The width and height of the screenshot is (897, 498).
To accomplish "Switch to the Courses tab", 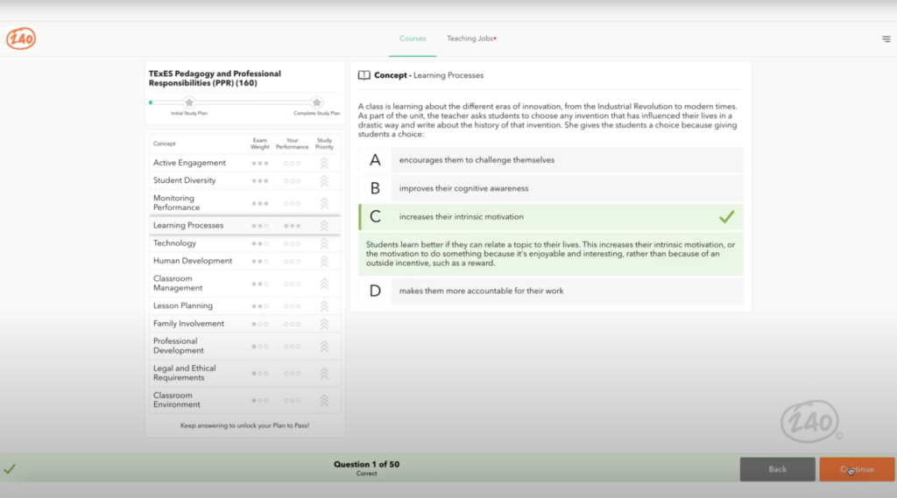I will point(413,39).
